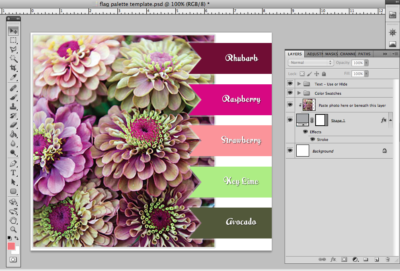This screenshot has height=271, width=400.
Task: Select the Brush tool in the toolbar
Action: (x=13, y=96)
